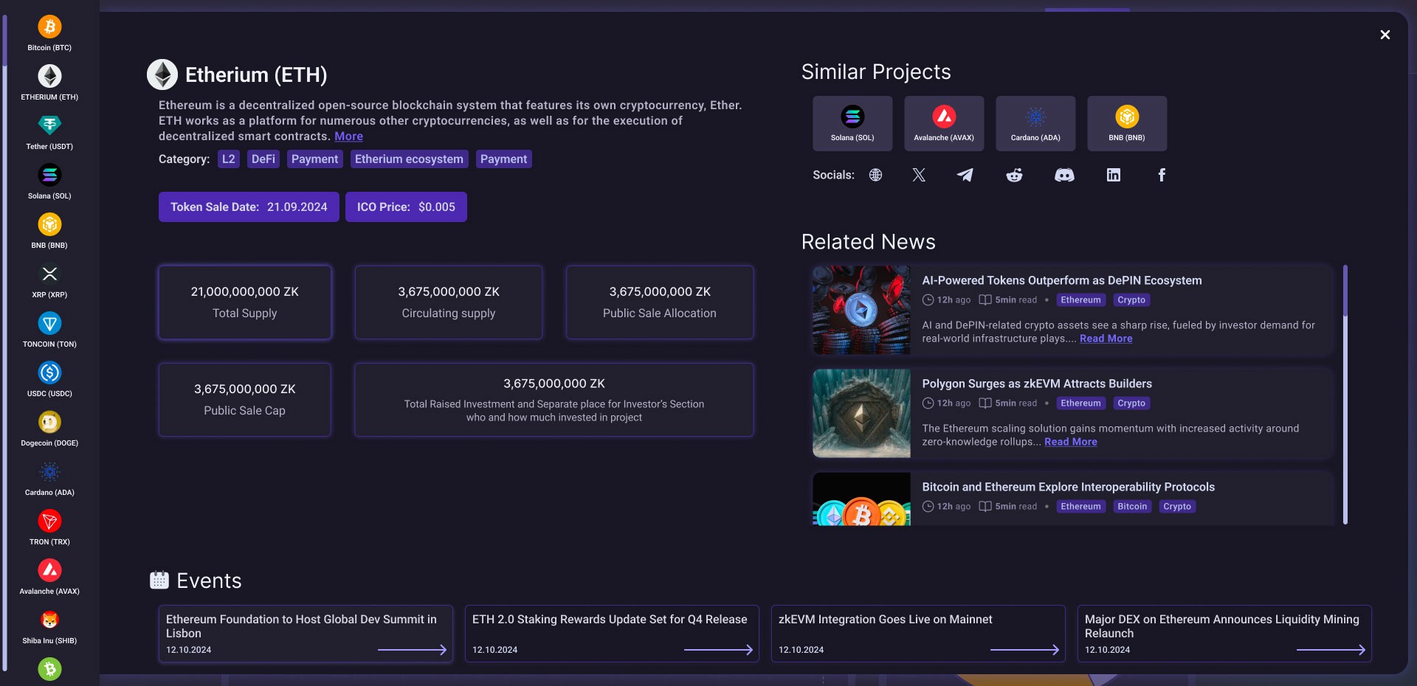Open the website globe social icon
Screen dimensions: 1417x686
click(875, 175)
